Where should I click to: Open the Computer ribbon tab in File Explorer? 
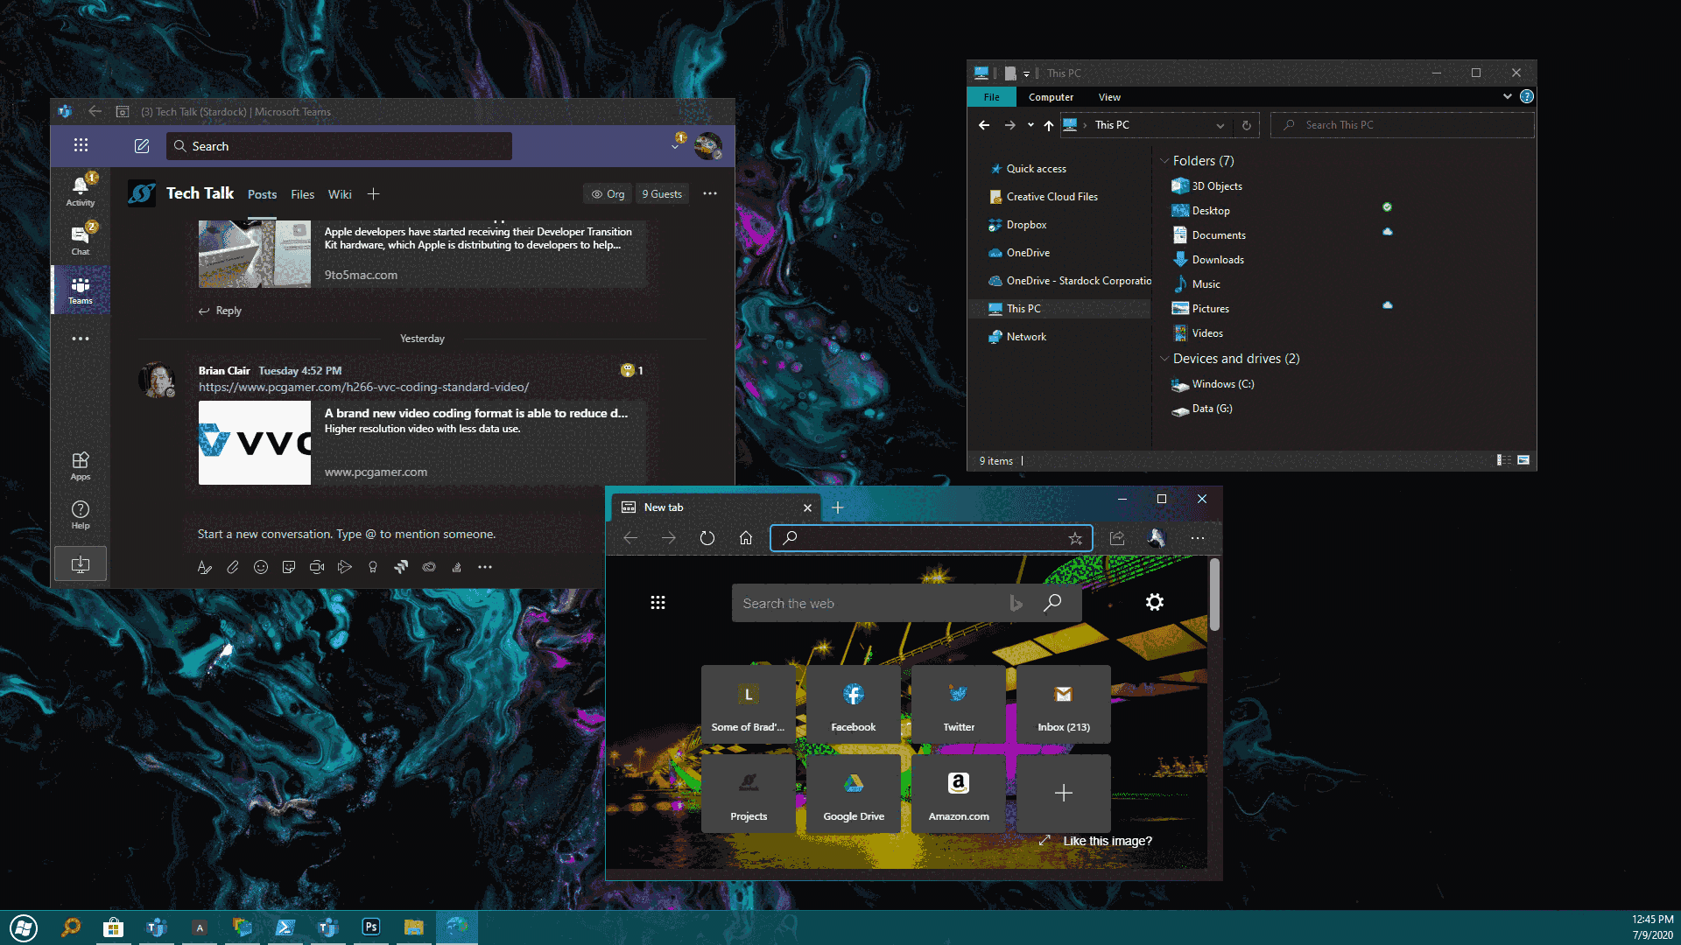[x=1051, y=96]
